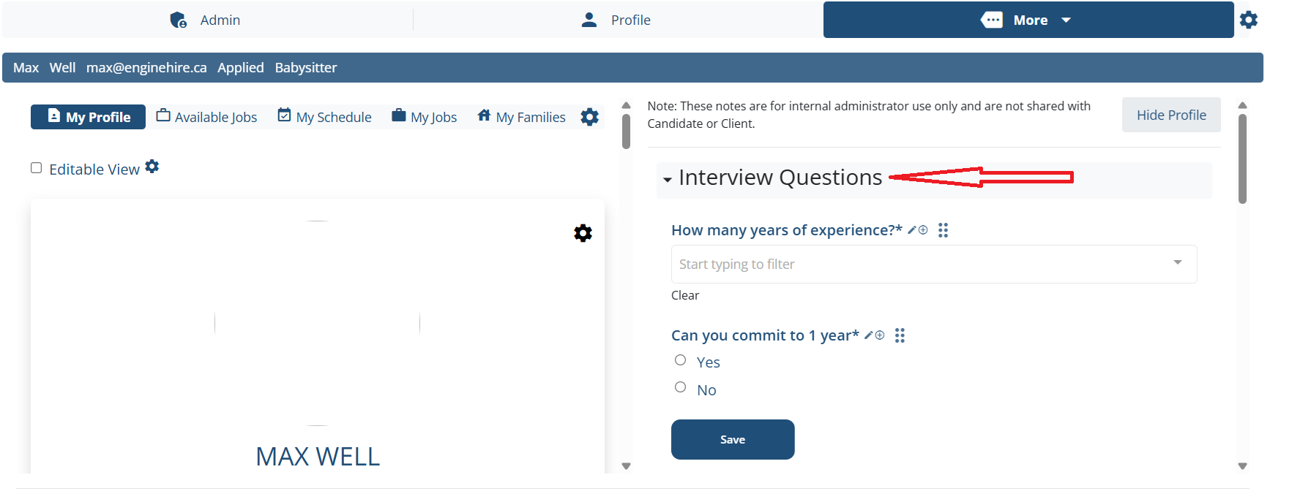Viewport: 1289px width, 502px height.
Task: Open the profile card gear icon
Action: 583,233
